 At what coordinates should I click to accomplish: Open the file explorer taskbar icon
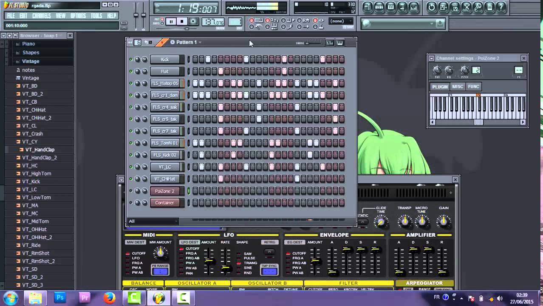(x=35, y=297)
